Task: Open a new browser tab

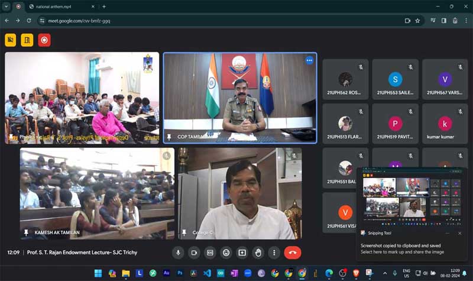Action: [x=104, y=7]
